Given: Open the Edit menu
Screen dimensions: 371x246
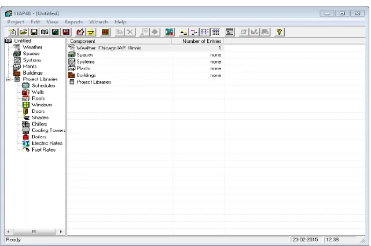Looking at the screenshot, I should [x=35, y=22].
